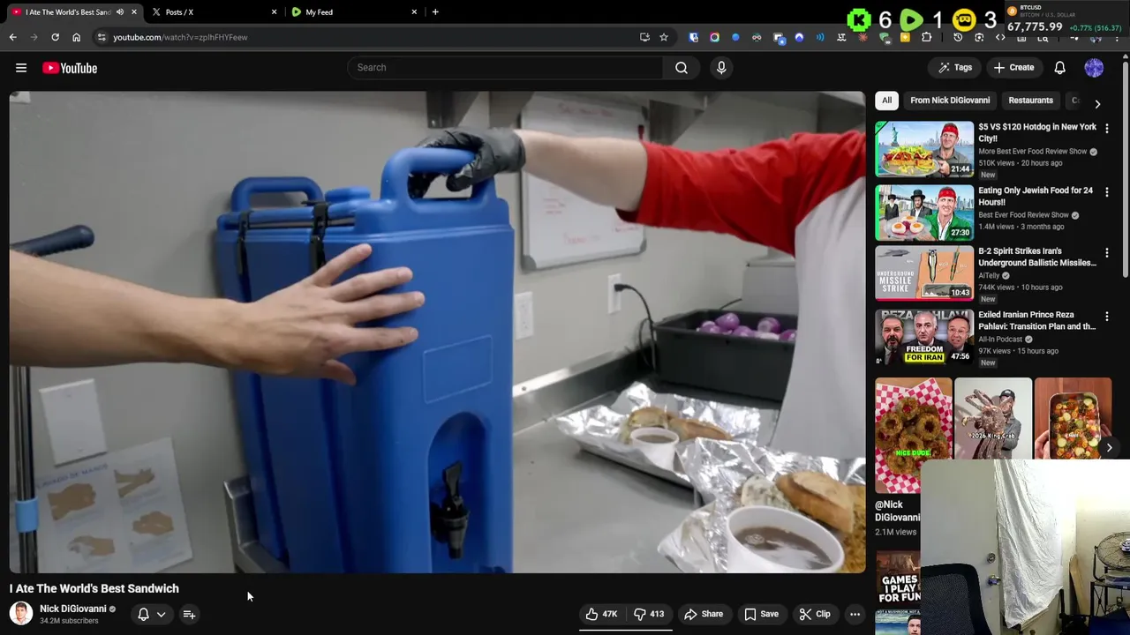The height and width of the screenshot is (635, 1130).
Task: Reload the current page
Action: coord(55,37)
